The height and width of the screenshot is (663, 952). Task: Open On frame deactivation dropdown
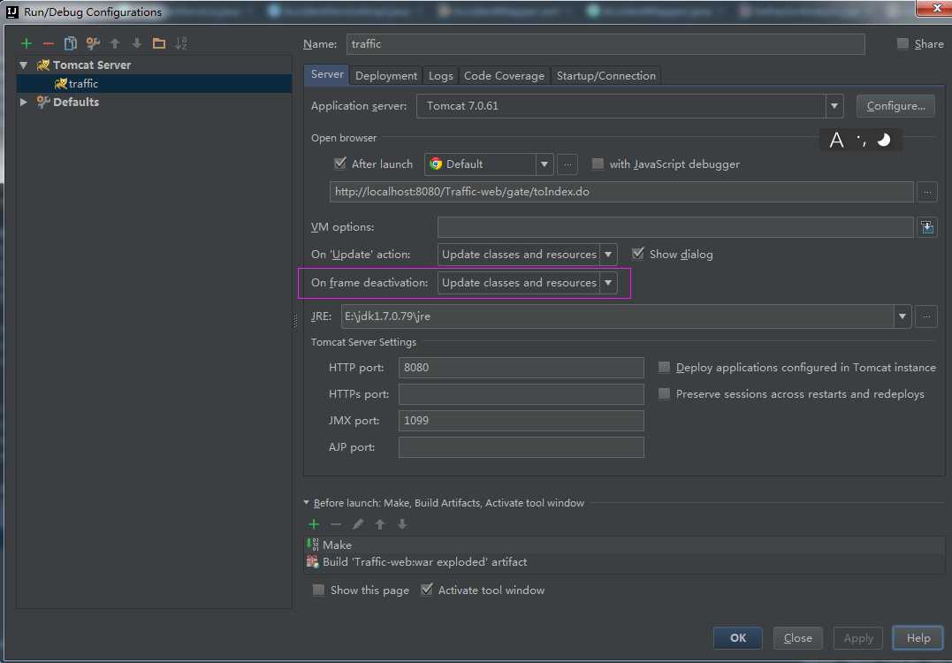point(527,283)
